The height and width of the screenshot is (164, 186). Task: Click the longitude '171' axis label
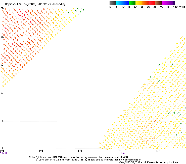80,151
